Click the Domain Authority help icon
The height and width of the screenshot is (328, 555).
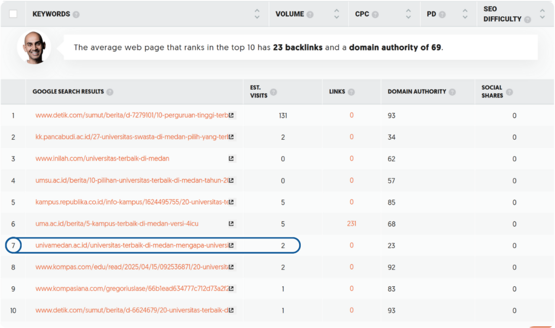click(x=452, y=92)
